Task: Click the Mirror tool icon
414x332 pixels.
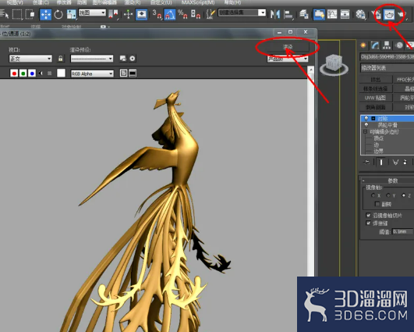Action: click(x=275, y=14)
